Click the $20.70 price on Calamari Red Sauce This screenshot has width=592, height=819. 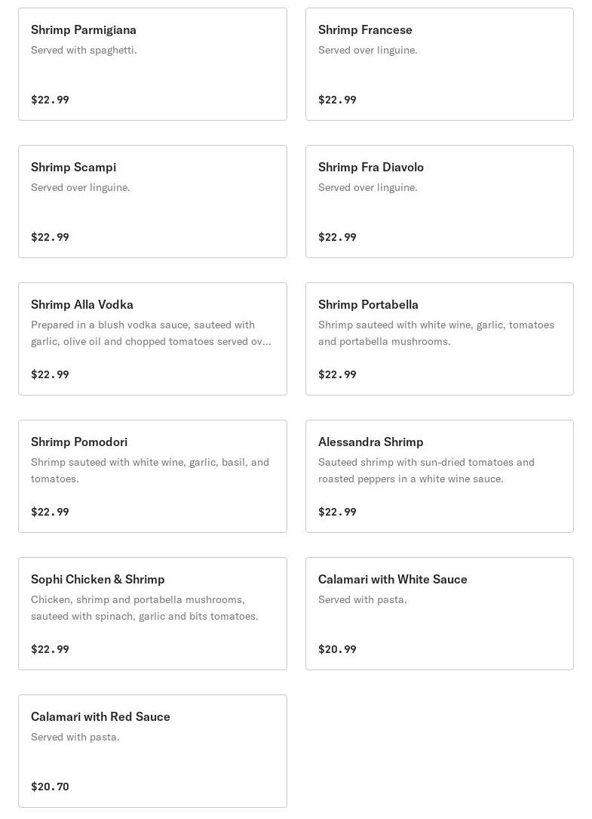[x=50, y=787]
